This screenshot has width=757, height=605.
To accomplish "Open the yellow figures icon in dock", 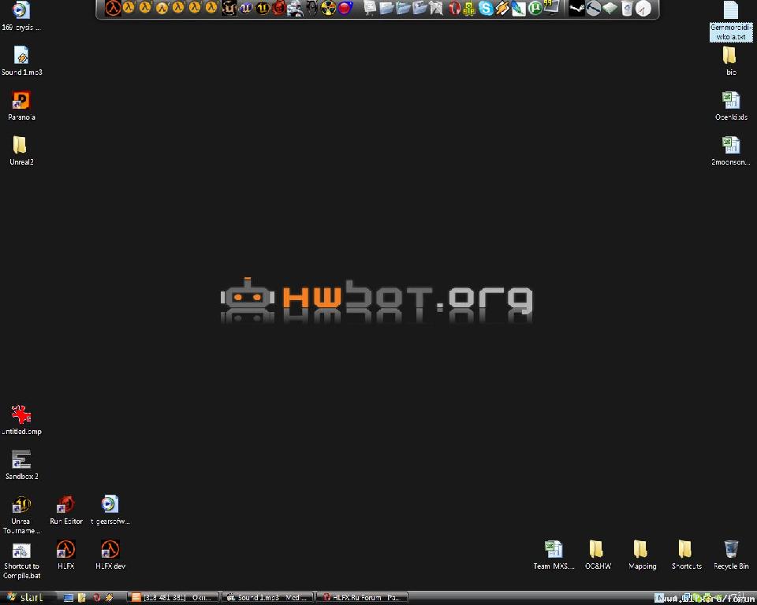I will [x=469, y=8].
